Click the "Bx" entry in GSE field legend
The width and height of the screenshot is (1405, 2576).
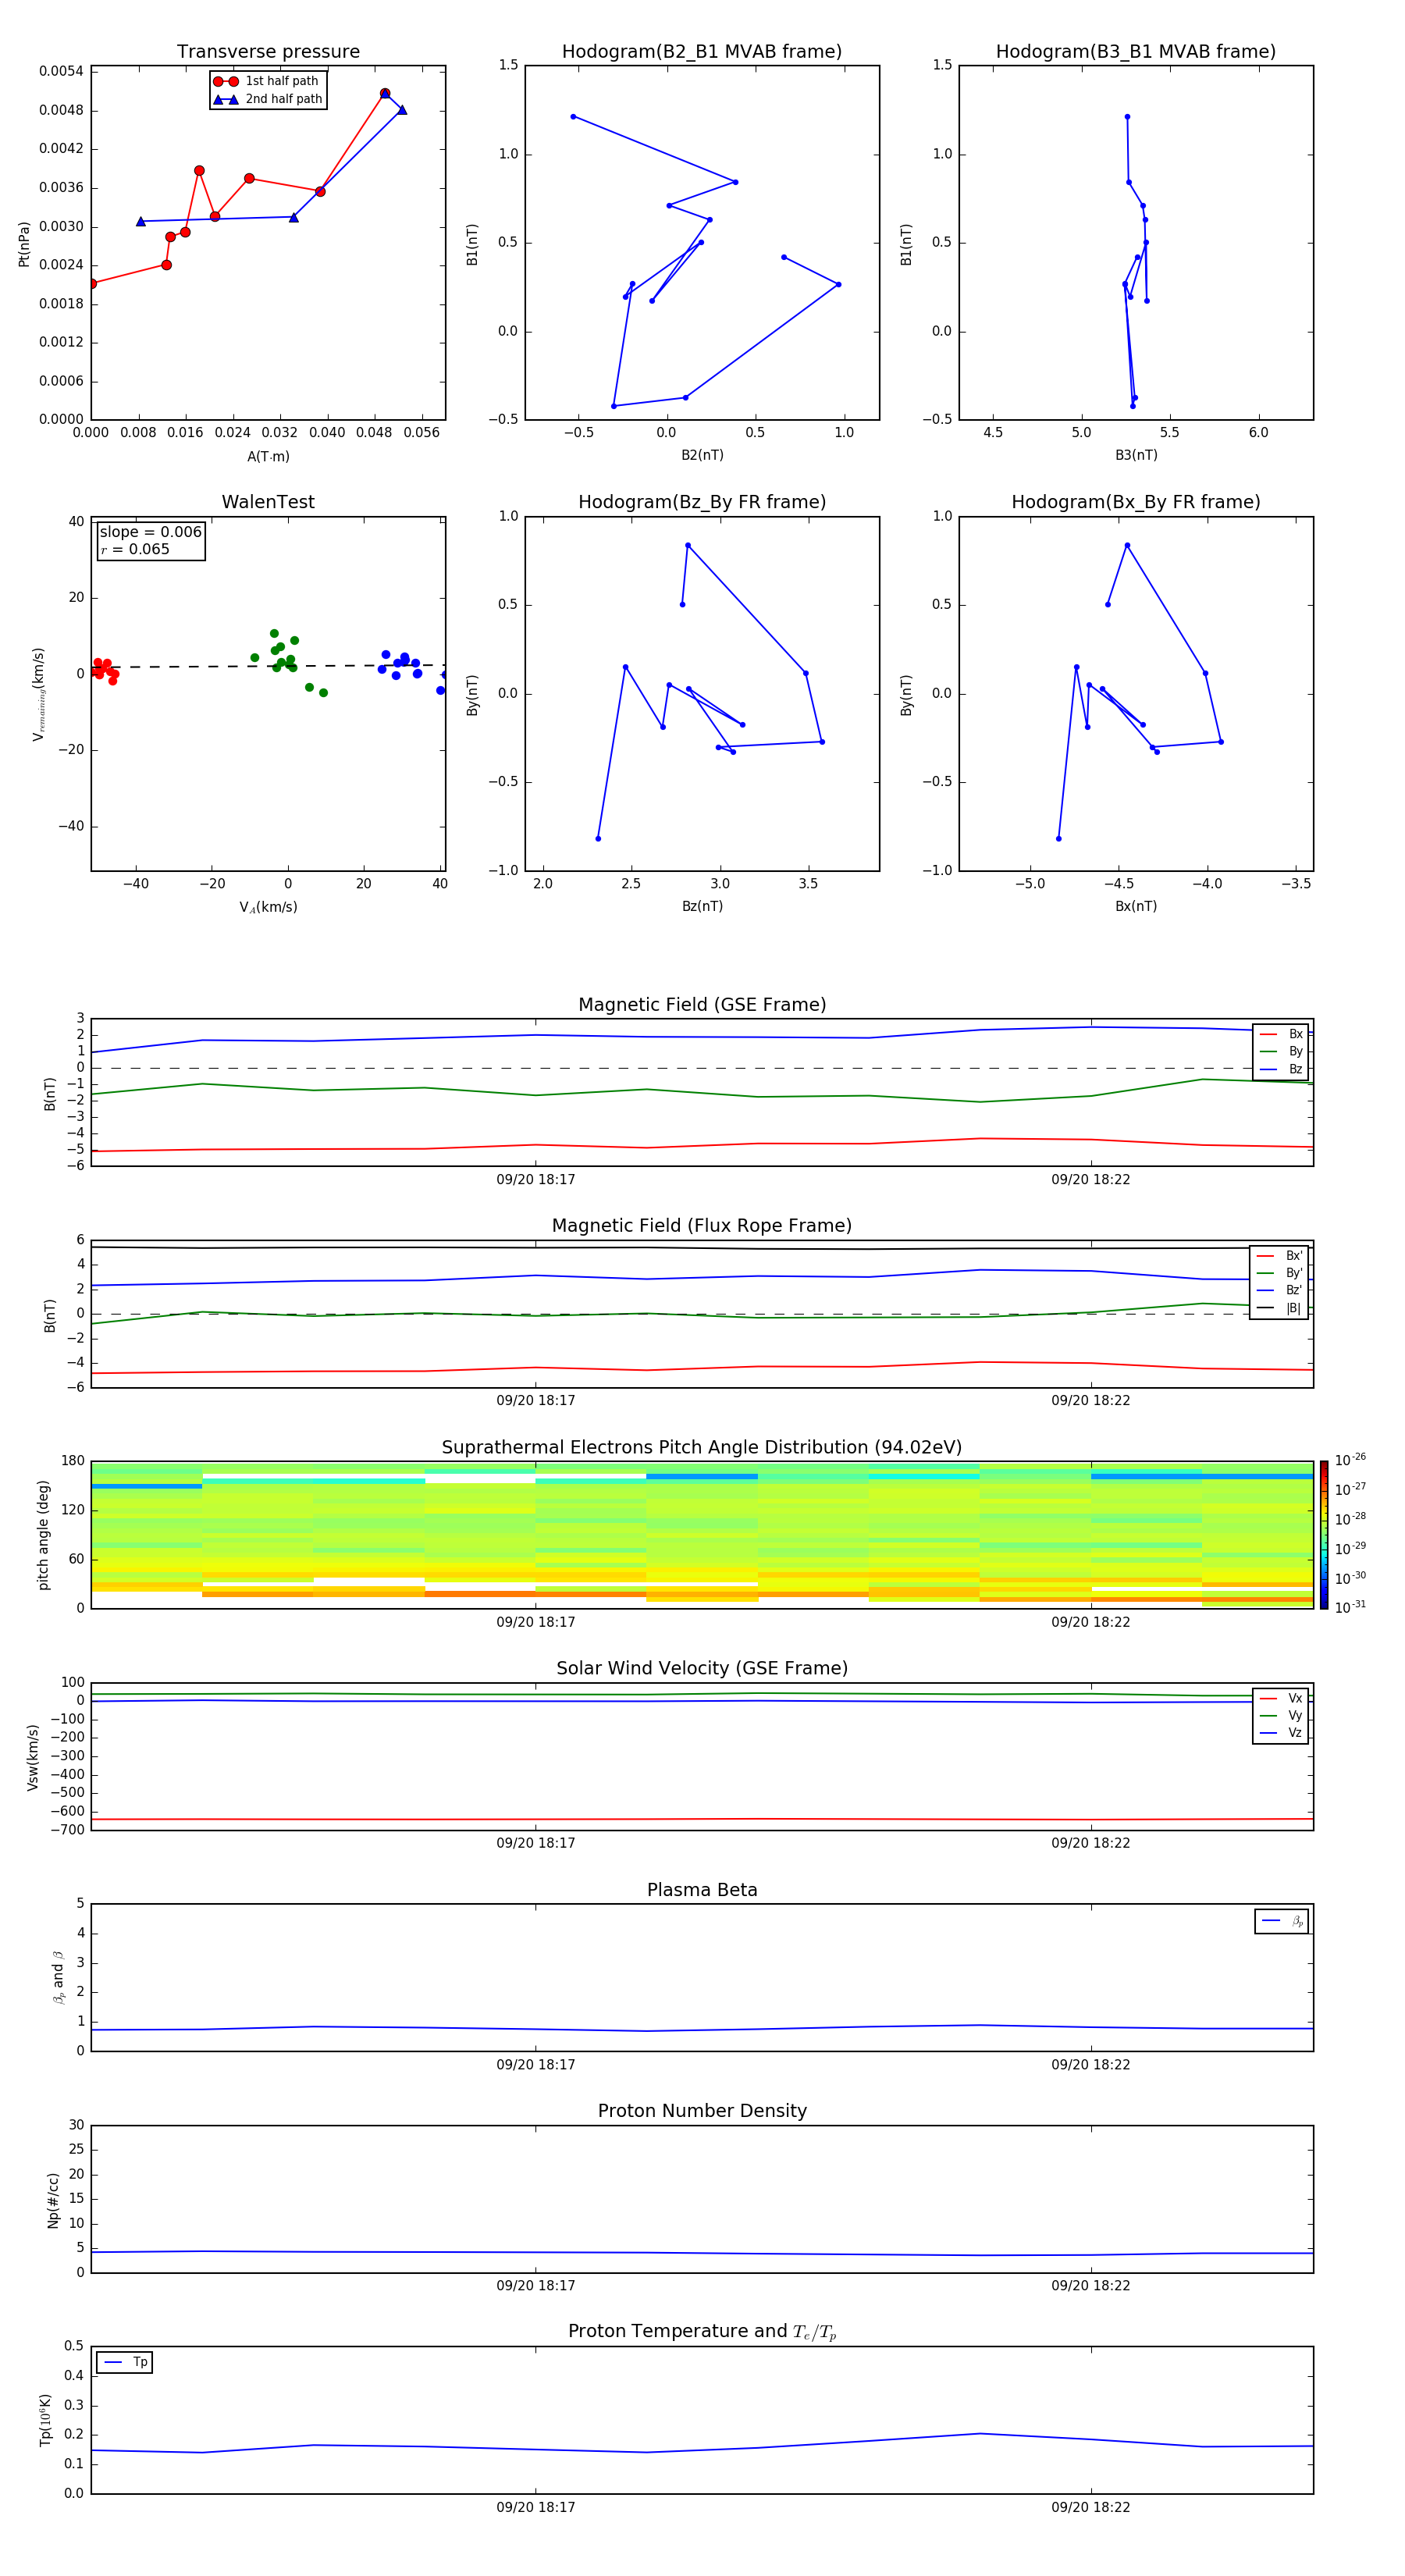(1281, 1034)
